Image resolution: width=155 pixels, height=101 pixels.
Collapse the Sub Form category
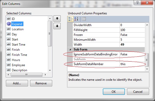click(x=70, y=49)
